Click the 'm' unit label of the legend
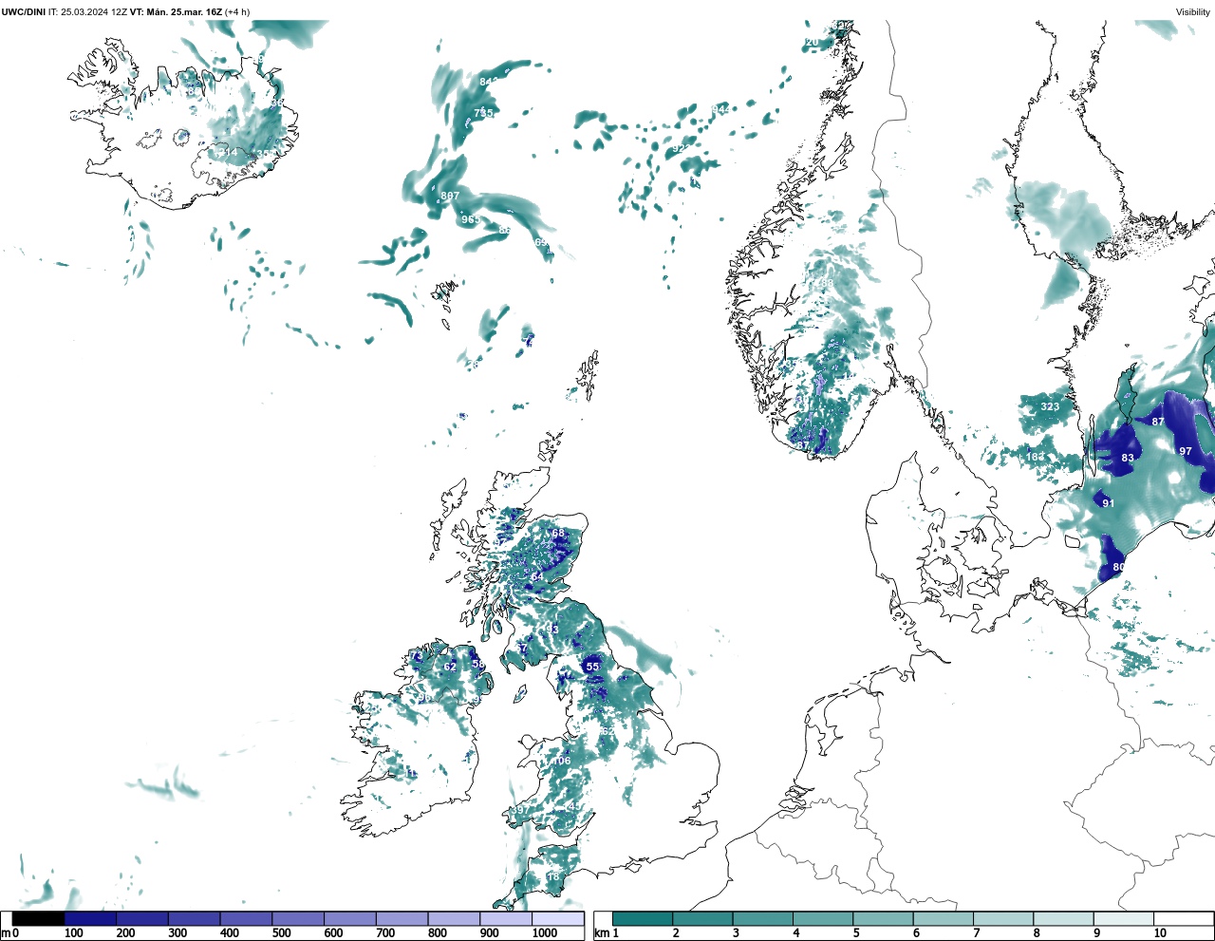1215x941 pixels. pyautogui.click(x=6, y=934)
